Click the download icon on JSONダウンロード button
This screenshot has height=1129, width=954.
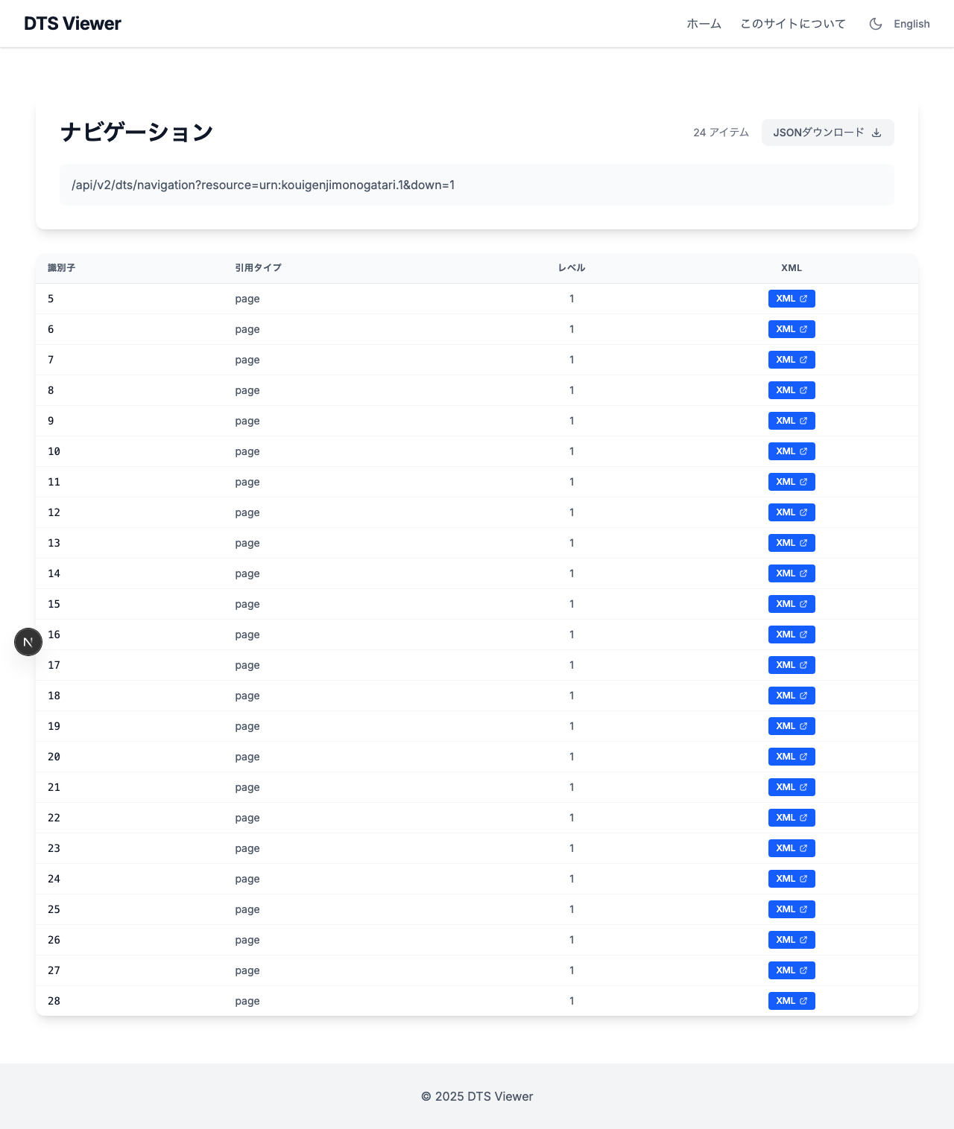[x=876, y=133]
